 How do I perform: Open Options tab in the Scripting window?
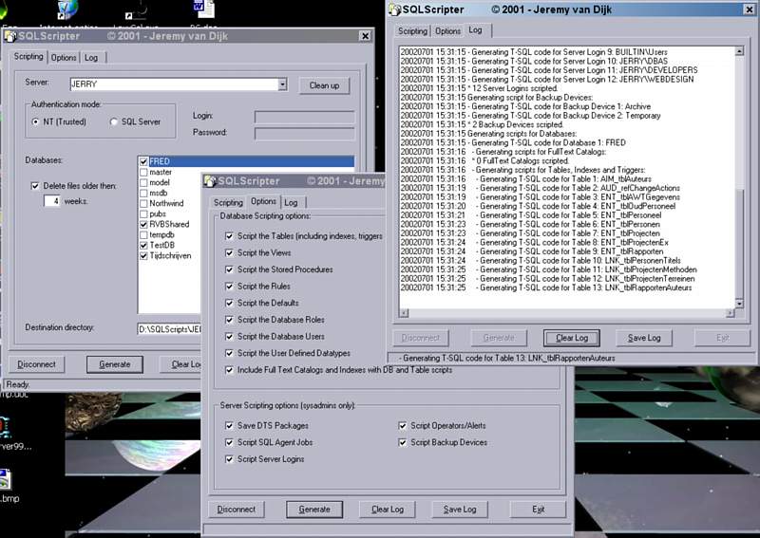coord(64,58)
